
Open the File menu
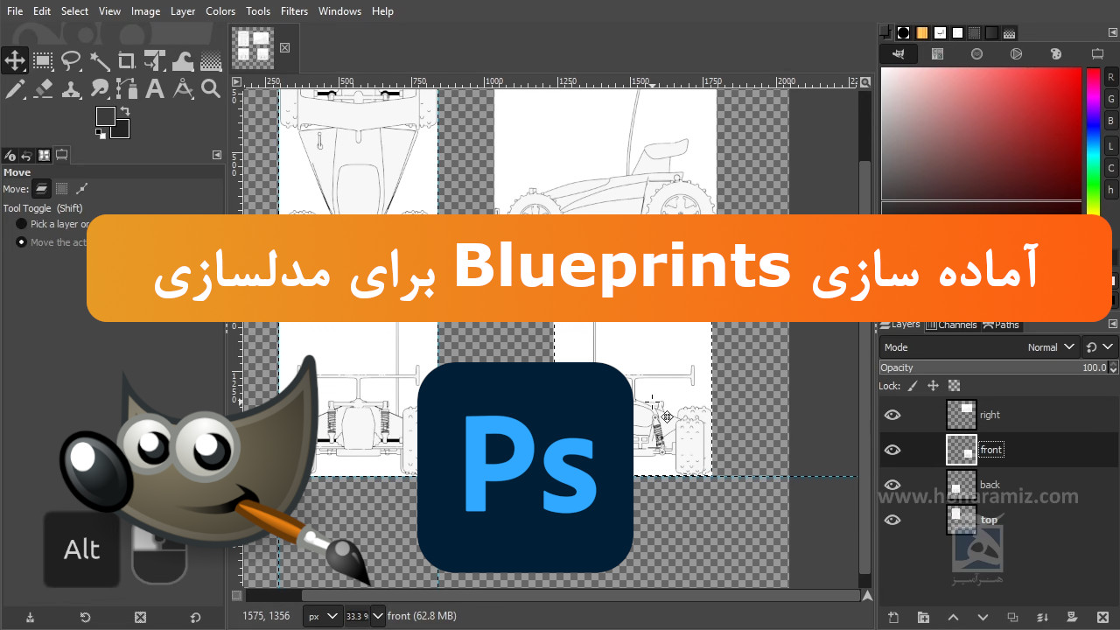point(15,11)
